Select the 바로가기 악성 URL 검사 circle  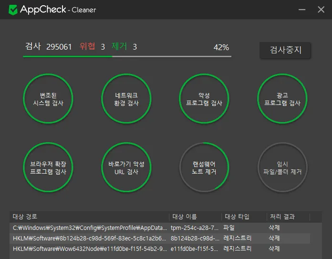tap(126, 167)
